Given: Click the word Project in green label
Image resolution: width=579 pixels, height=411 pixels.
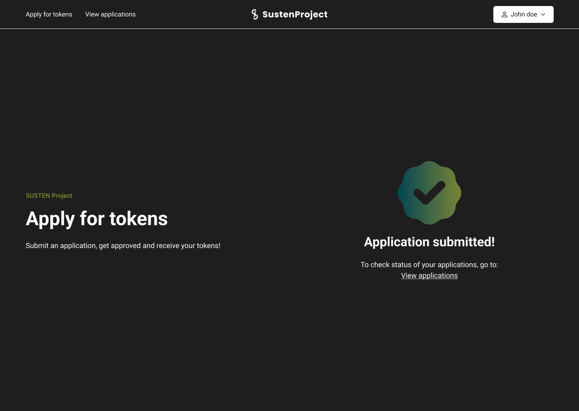Looking at the screenshot, I should coord(62,196).
